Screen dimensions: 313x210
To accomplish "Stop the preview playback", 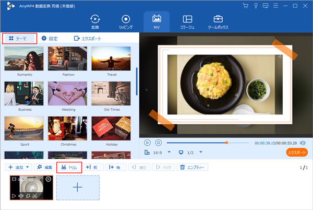I will 158,143.
